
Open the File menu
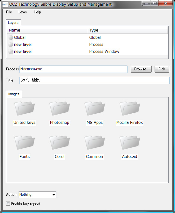coord(9,12)
